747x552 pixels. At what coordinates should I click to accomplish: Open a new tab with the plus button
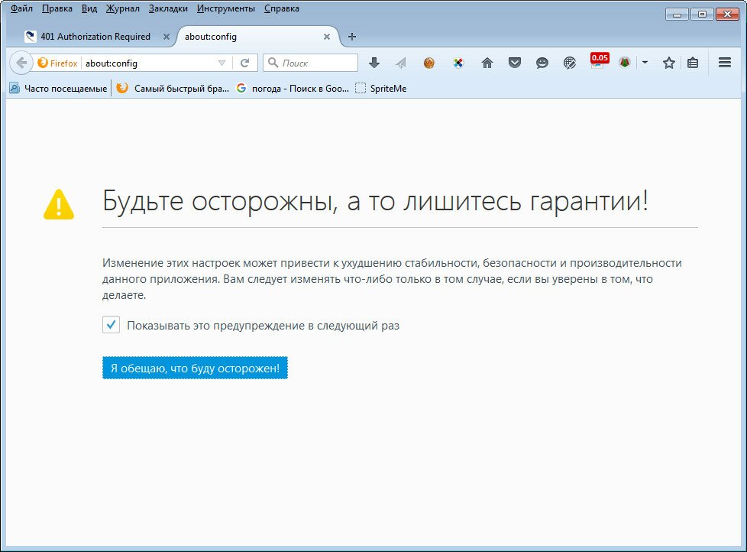(x=351, y=36)
